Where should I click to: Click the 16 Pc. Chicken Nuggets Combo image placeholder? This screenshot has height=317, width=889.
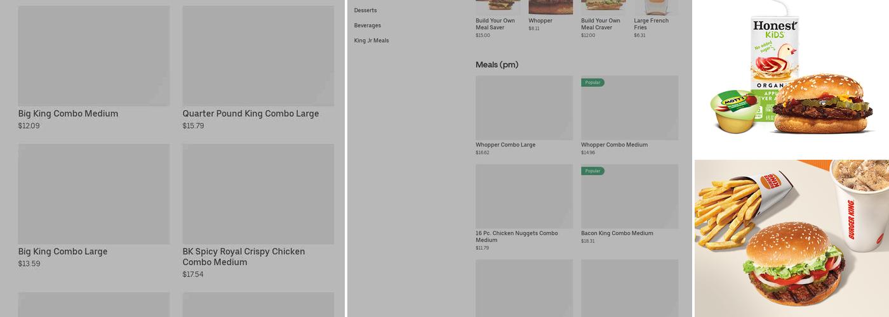click(524, 197)
